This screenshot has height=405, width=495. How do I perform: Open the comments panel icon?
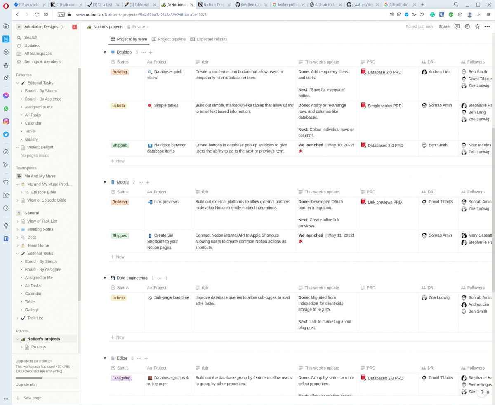pos(457,26)
